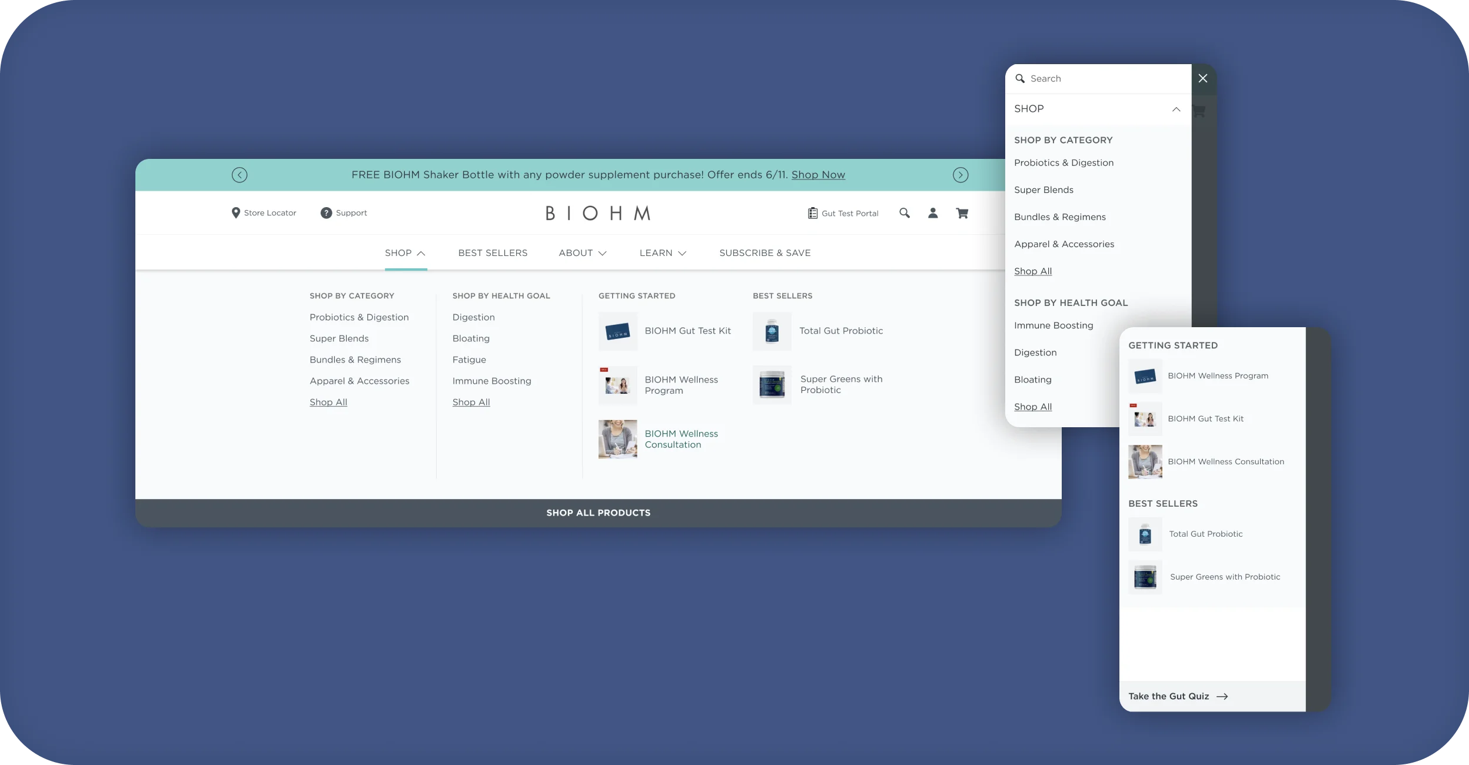The image size is (1469, 765).
Task: Click the desktop header search magnifier icon
Action: (x=905, y=213)
